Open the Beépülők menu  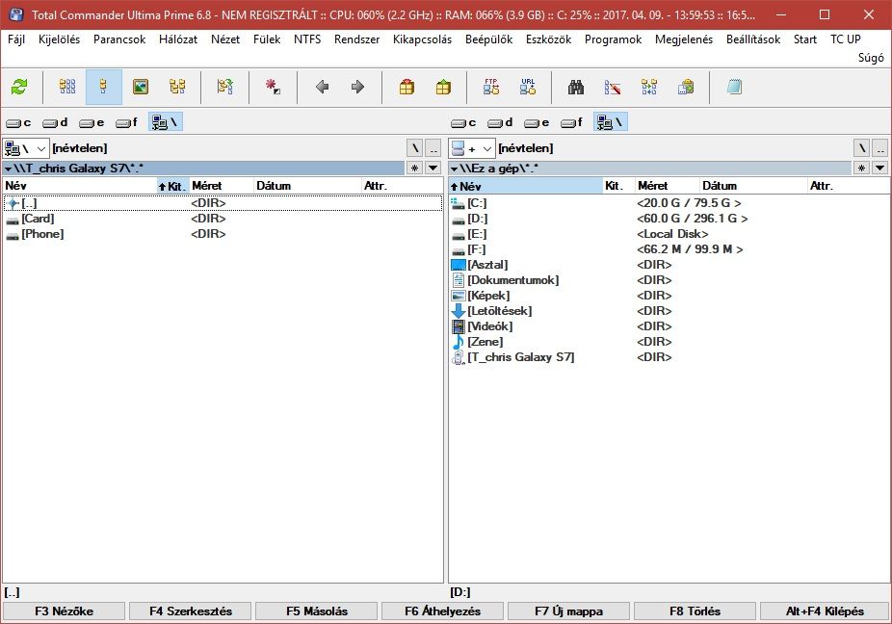coord(488,39)
